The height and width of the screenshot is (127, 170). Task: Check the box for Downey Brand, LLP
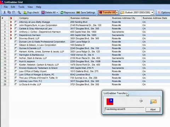click(x=16, y=38)
